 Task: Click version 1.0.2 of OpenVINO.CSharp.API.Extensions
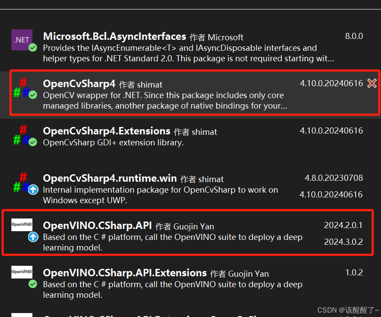[x=354, y=272]
